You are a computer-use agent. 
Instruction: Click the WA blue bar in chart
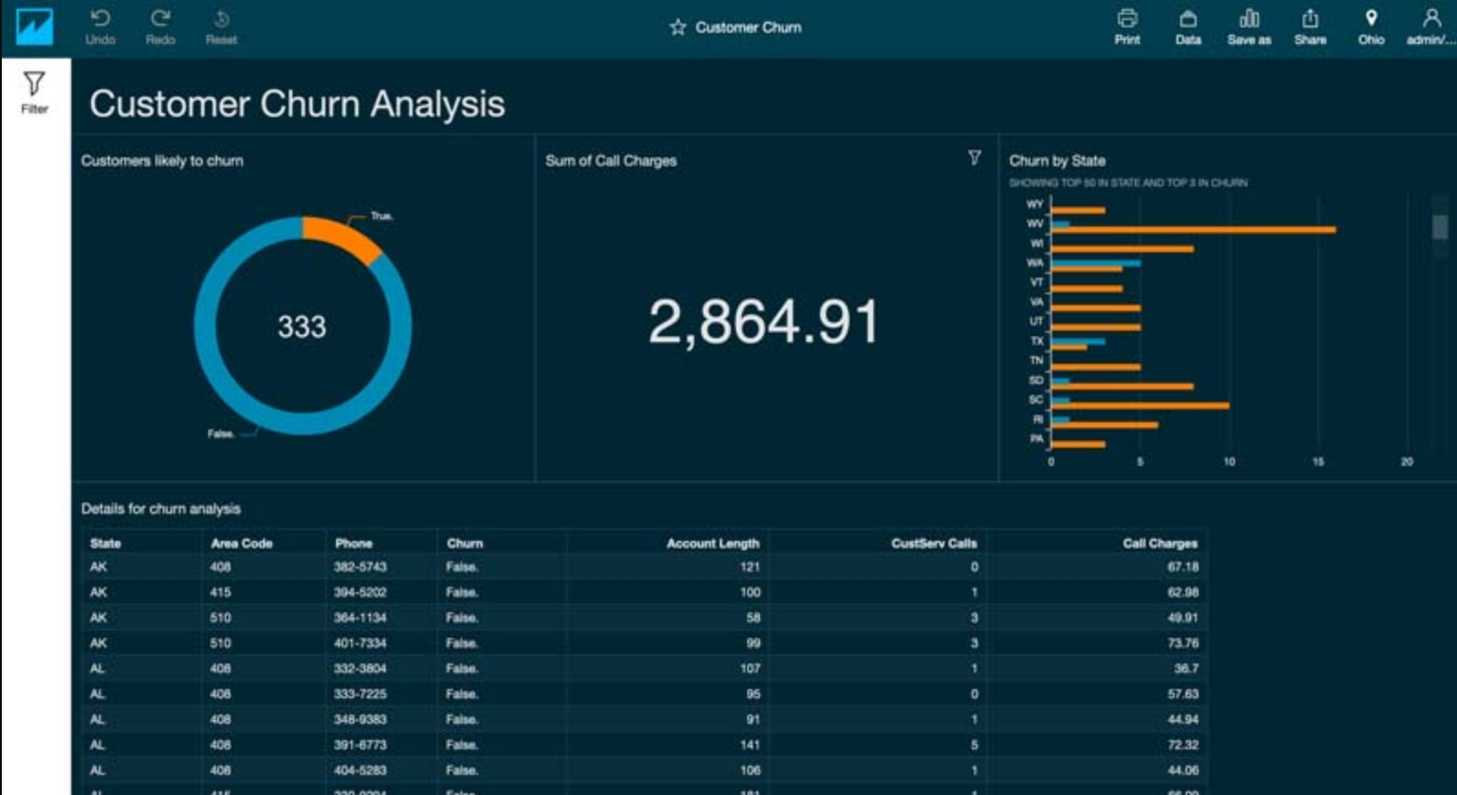coord(1096,262)
